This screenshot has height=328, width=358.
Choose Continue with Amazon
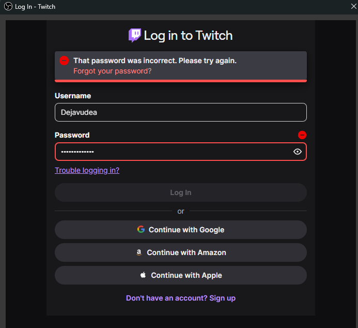coord(181,252)
